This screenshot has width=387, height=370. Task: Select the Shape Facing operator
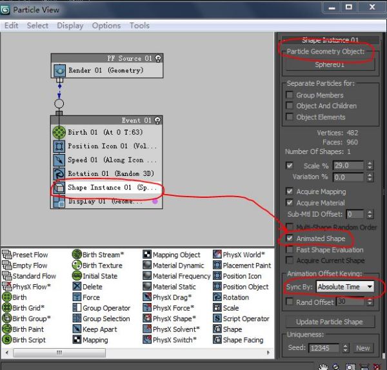pos(239,340)
